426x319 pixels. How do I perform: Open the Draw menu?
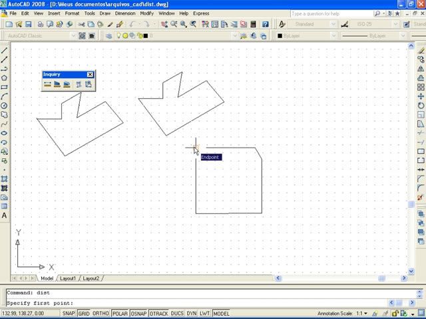click(x=105, y=13)
